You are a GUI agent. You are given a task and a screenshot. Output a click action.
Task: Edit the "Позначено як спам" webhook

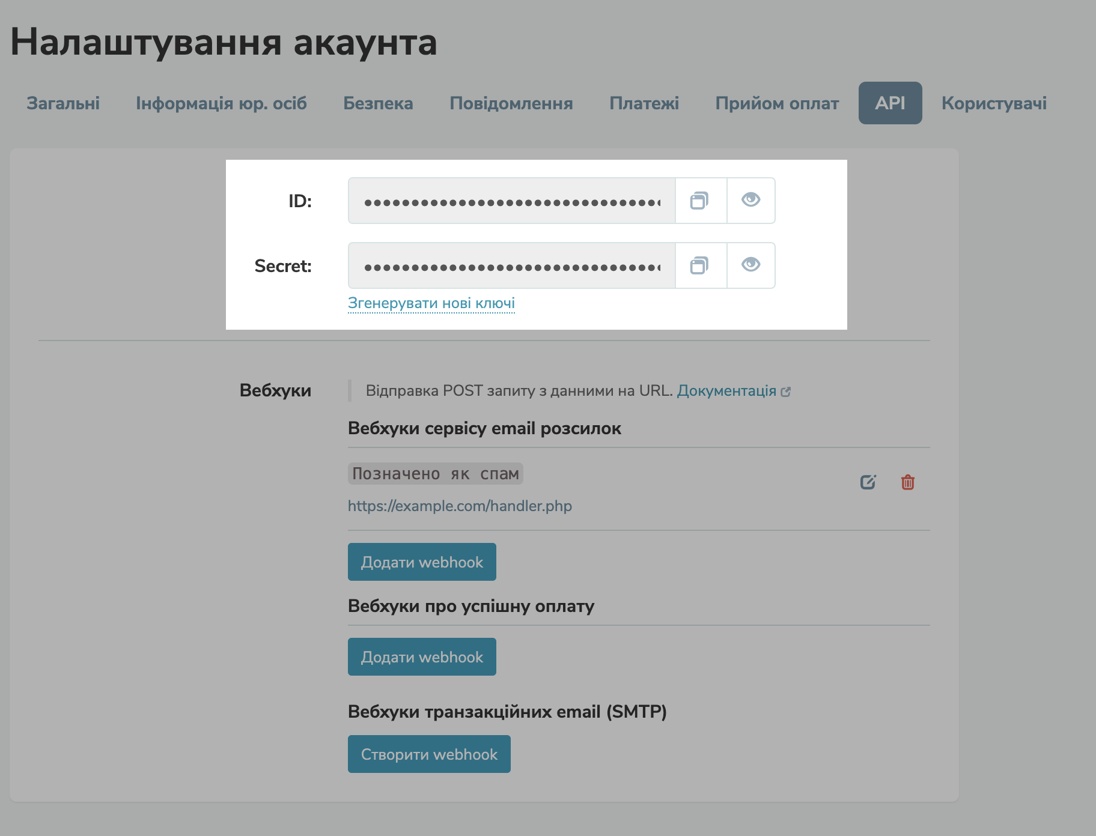868,481
